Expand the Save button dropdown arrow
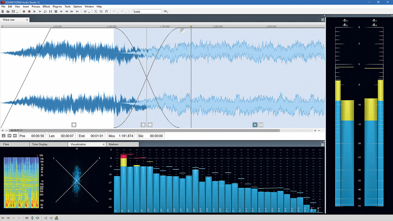The image size is (393, 221). click(x=17, y=12)
